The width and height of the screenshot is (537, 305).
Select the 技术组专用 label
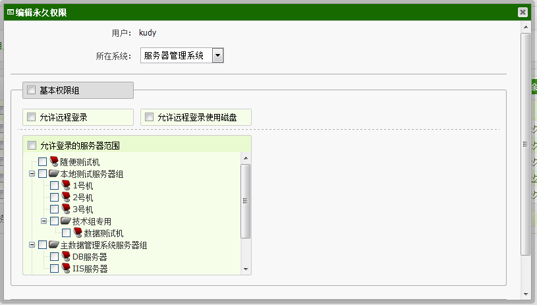pos(92,221)
